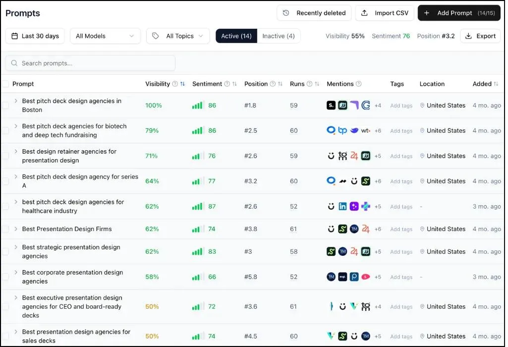This screenshot has height=347, width=508.
Task: Click the +6 mentions overflow in biotech row
Action: 378,131
